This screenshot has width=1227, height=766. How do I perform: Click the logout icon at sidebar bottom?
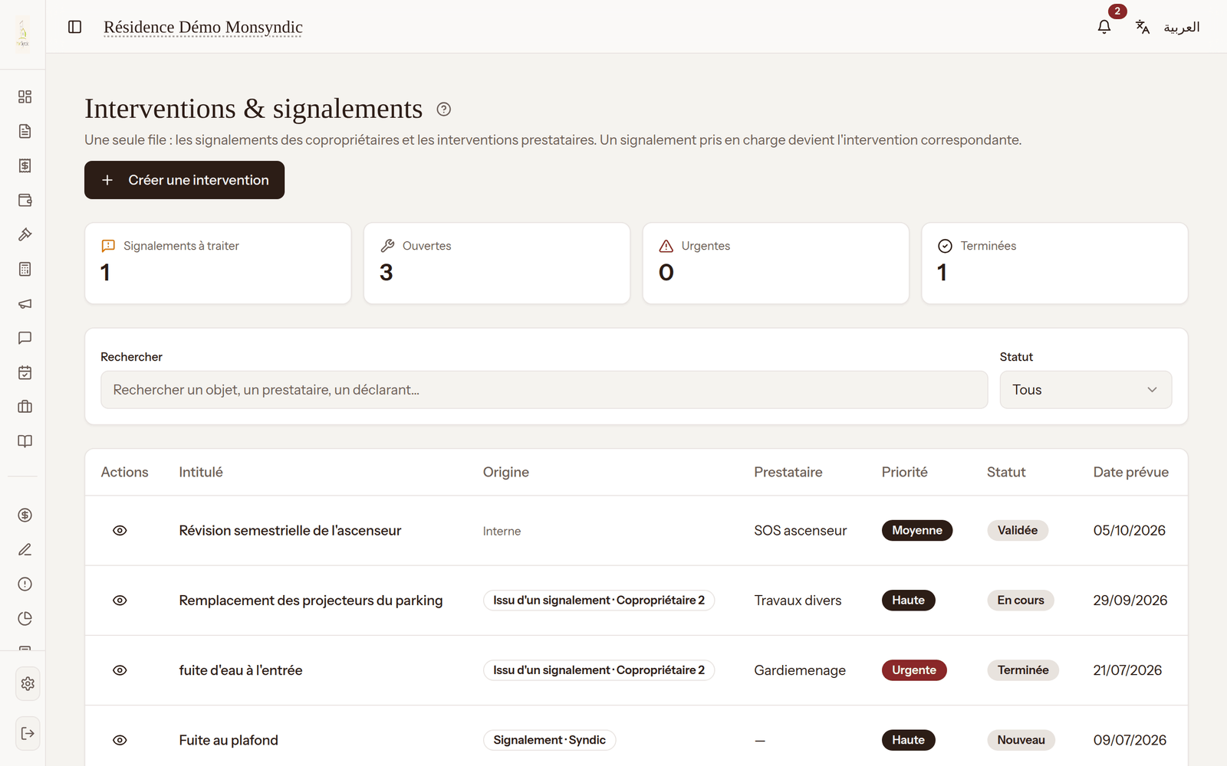tap(28, 733)
